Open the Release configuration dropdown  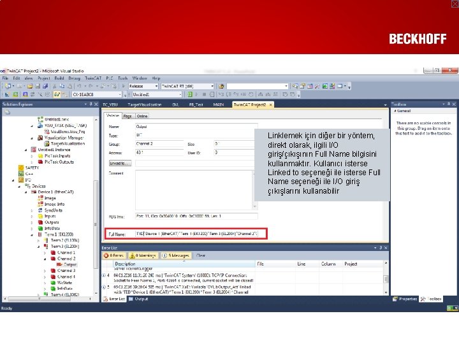[143, 86]
